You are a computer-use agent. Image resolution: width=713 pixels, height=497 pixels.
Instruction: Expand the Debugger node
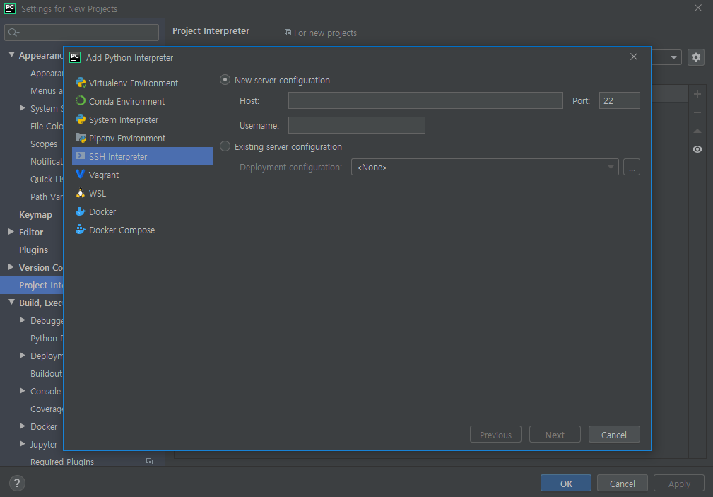click(x=23, y=320)
